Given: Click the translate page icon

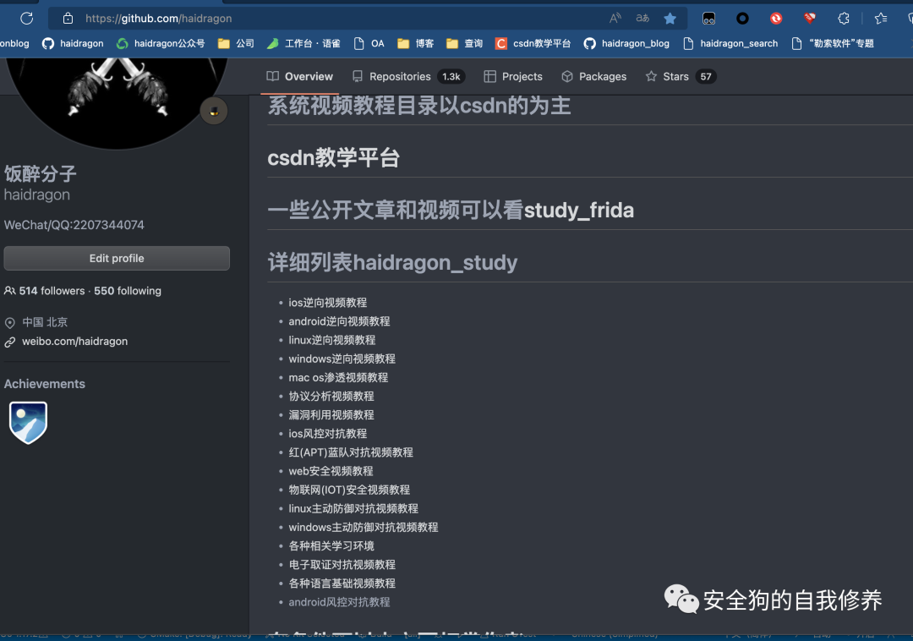Looking at the screenshot, I should tap(642, 18).
